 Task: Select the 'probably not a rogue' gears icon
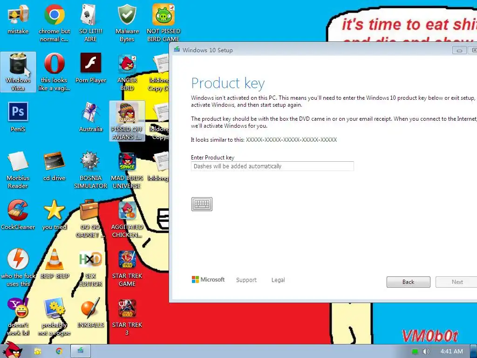click(54, 317)
